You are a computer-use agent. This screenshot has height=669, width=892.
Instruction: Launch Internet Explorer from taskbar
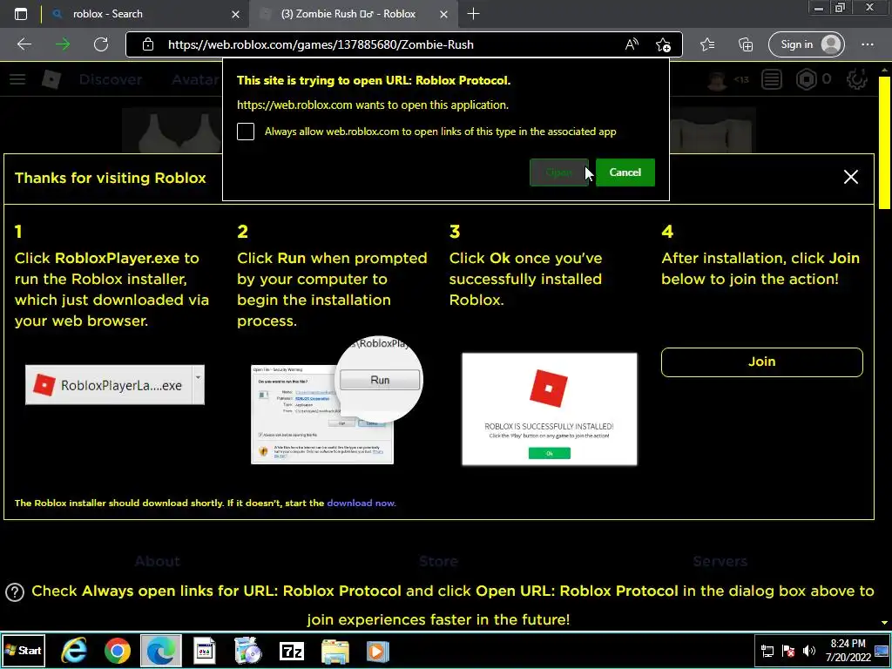[x=75, y=650]
